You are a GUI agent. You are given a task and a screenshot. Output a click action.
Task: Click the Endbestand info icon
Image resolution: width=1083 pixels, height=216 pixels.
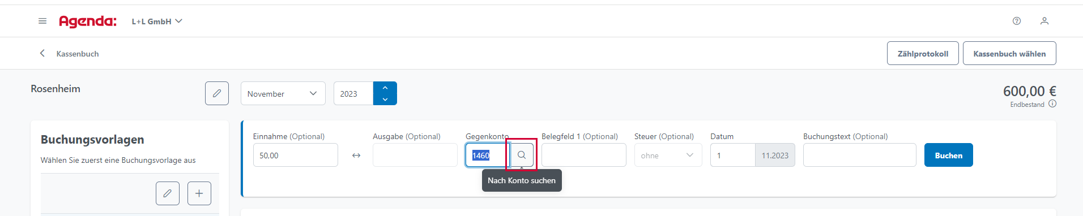point(1052,104)
